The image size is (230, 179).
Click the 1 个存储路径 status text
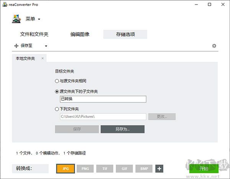75,153
